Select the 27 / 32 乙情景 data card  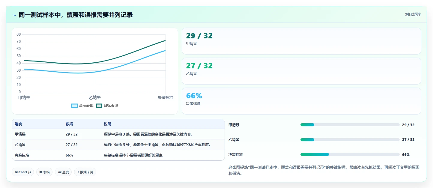(x=301, y=71)
